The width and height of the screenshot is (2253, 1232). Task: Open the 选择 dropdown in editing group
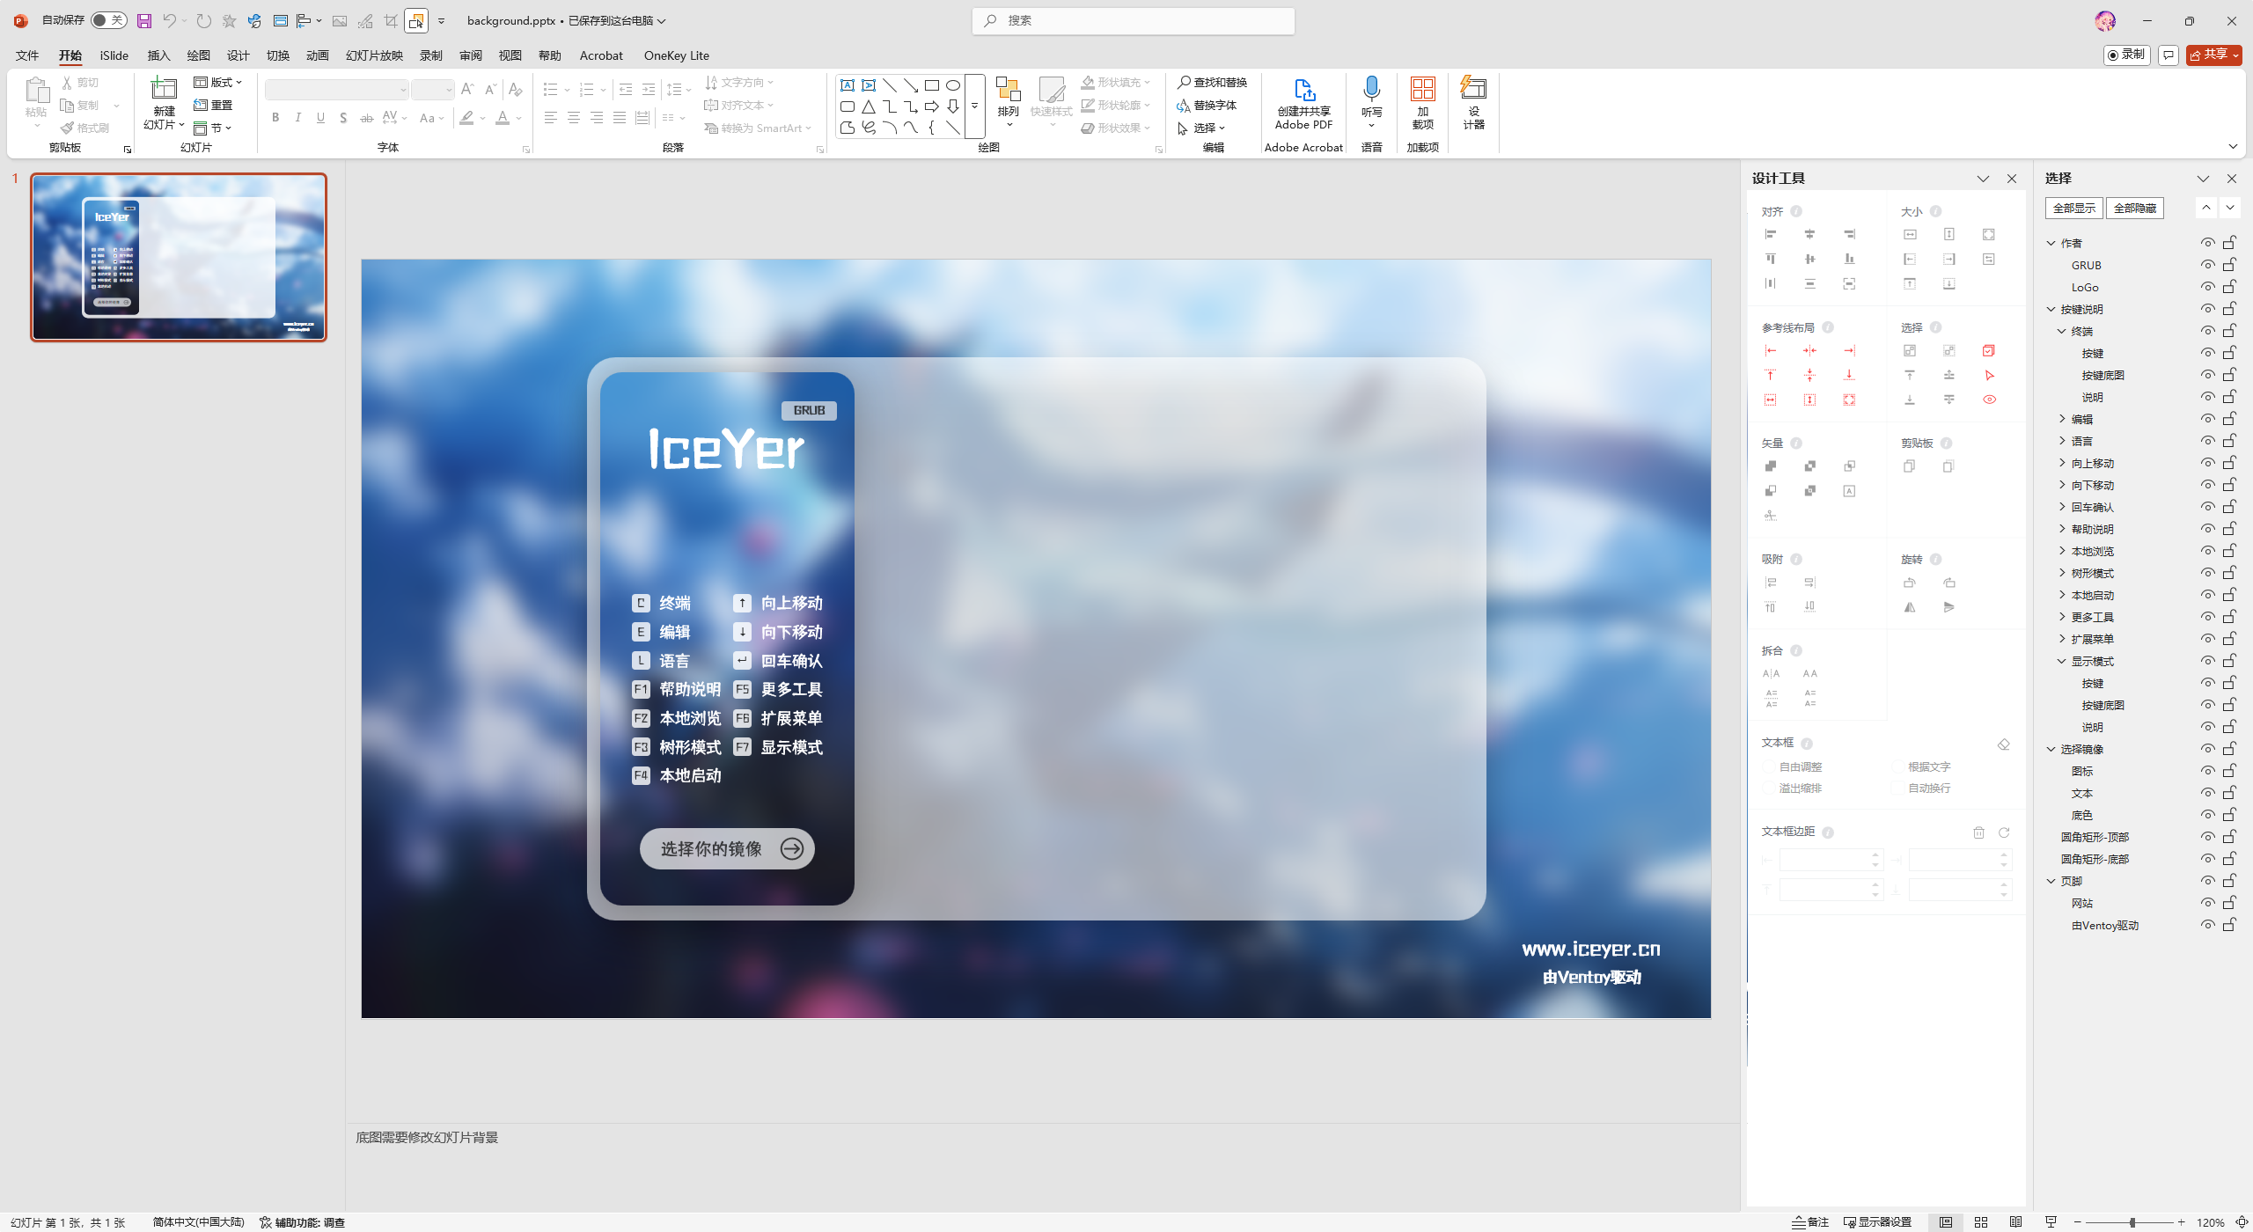pos(1201,128)
